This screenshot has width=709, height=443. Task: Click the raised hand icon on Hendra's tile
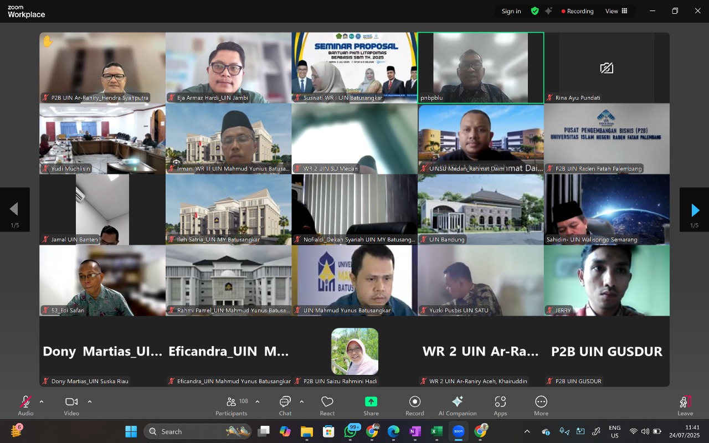(48, 41)
